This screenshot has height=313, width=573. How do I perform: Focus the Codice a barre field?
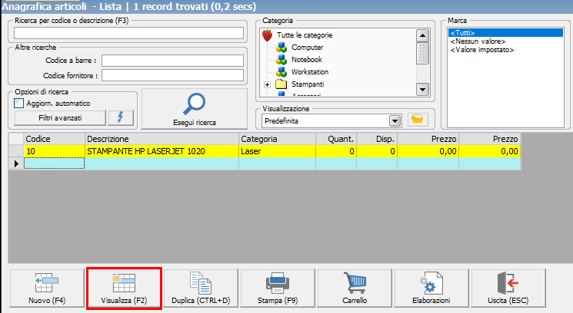click(172, 61)
